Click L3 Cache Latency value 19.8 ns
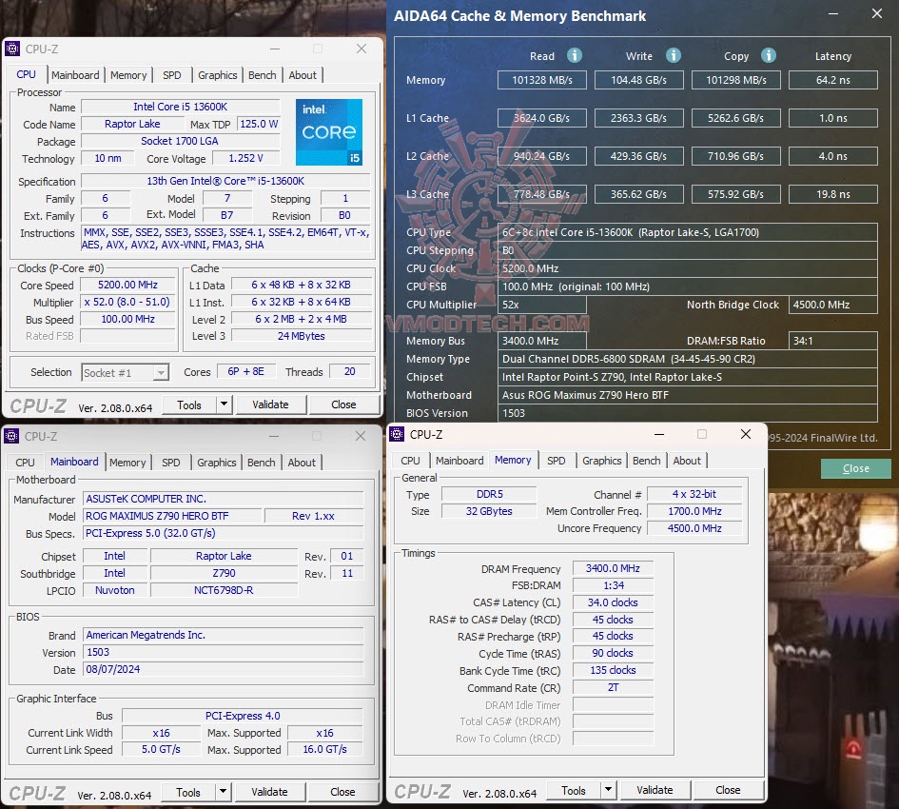 click(833, 194)
